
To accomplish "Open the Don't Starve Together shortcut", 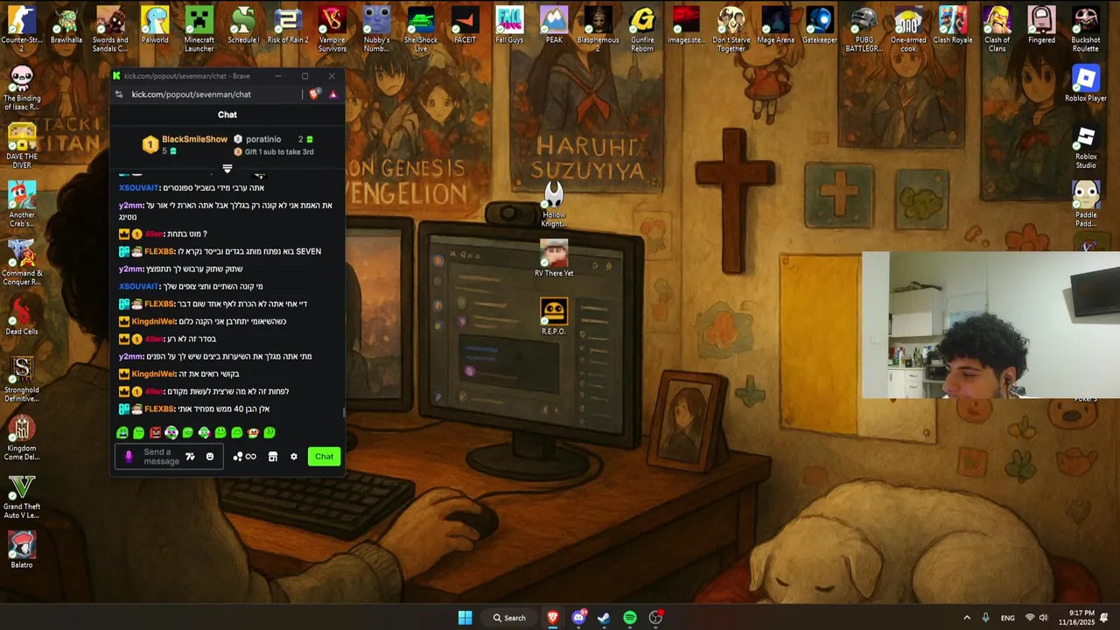I will point(731,28).
